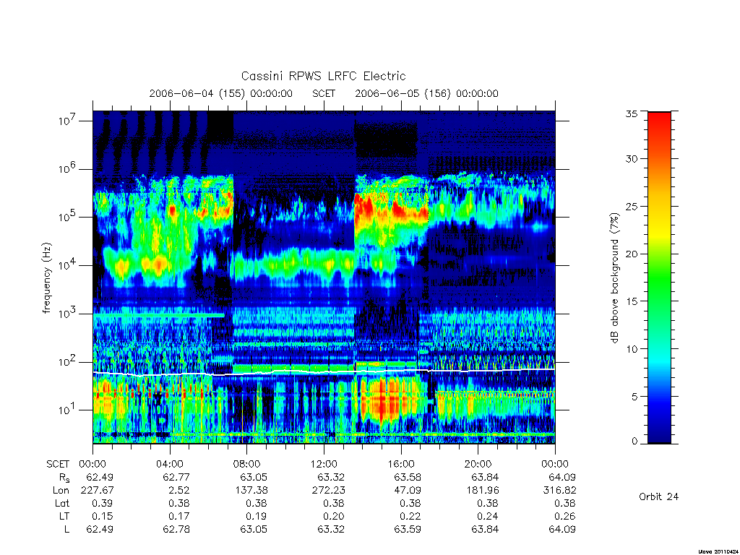Screen dimensions: 740x555
Task: Click the '15' color bar tick label
Action: click(x=631, y=301)
